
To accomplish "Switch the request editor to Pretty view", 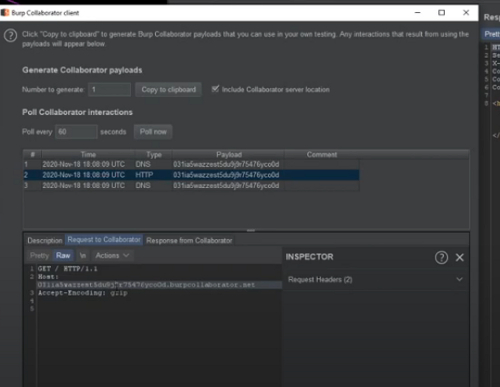I will pyautogui.click(x=39, y=255).
